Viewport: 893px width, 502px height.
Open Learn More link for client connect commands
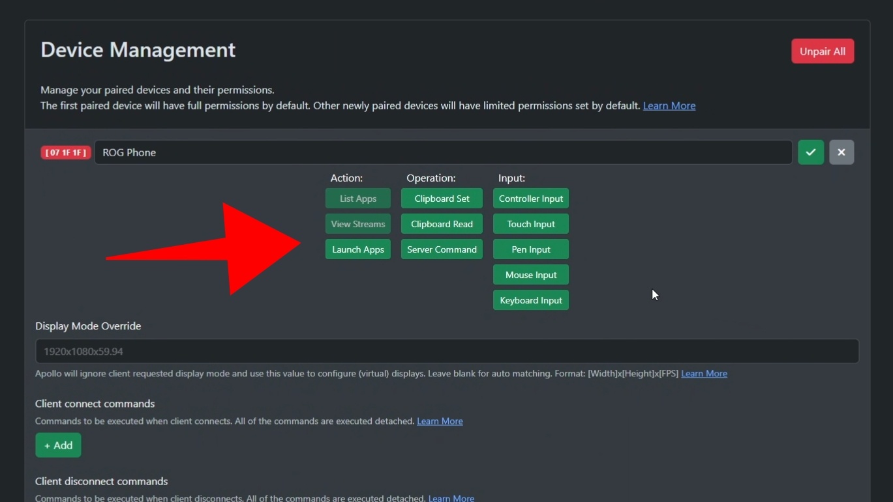(x=440, y=421)
